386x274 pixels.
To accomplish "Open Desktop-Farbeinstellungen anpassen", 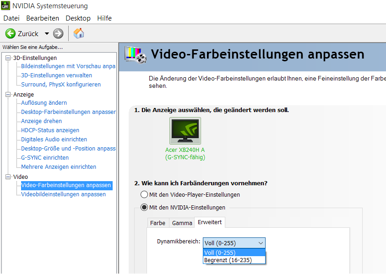I will 68,112.
